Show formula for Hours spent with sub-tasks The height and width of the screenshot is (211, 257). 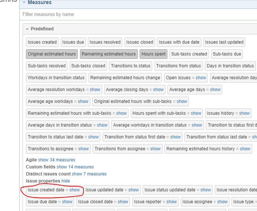coord(196,113)
